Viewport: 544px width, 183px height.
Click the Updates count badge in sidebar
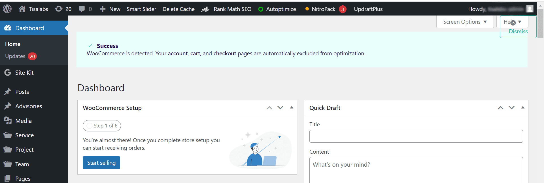click(32, 56)
